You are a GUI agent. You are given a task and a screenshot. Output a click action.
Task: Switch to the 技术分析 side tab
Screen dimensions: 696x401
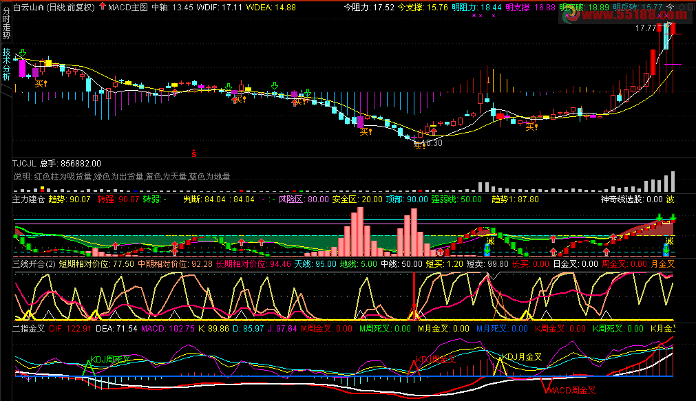[x=6, y=64]
